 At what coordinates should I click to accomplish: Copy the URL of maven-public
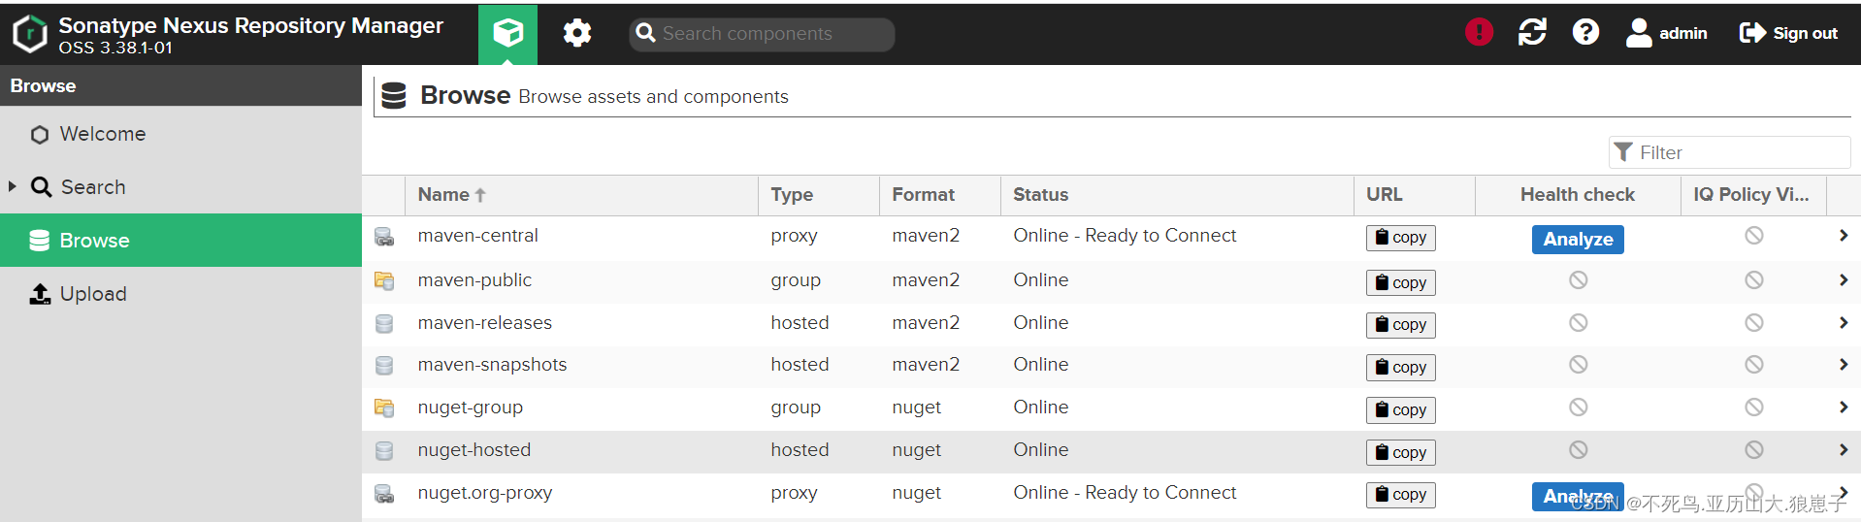tap(1400, 282)
